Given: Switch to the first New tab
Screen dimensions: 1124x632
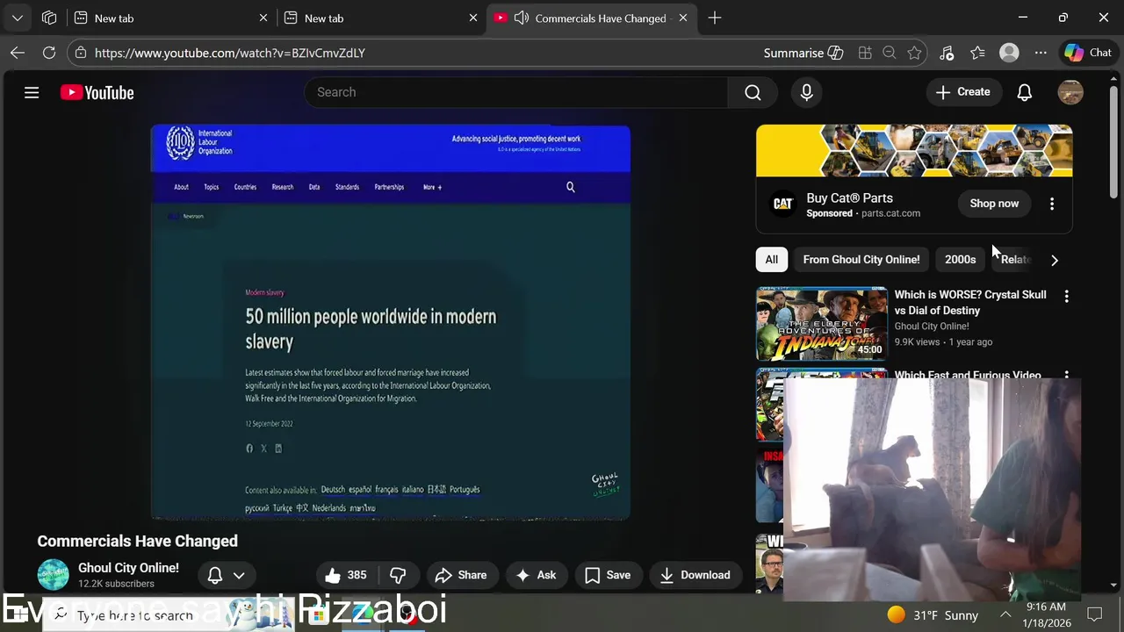Looking at the screenshot, I should (x=170, y=18).
